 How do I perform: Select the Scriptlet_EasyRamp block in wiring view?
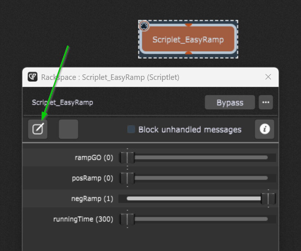point(188,40)
